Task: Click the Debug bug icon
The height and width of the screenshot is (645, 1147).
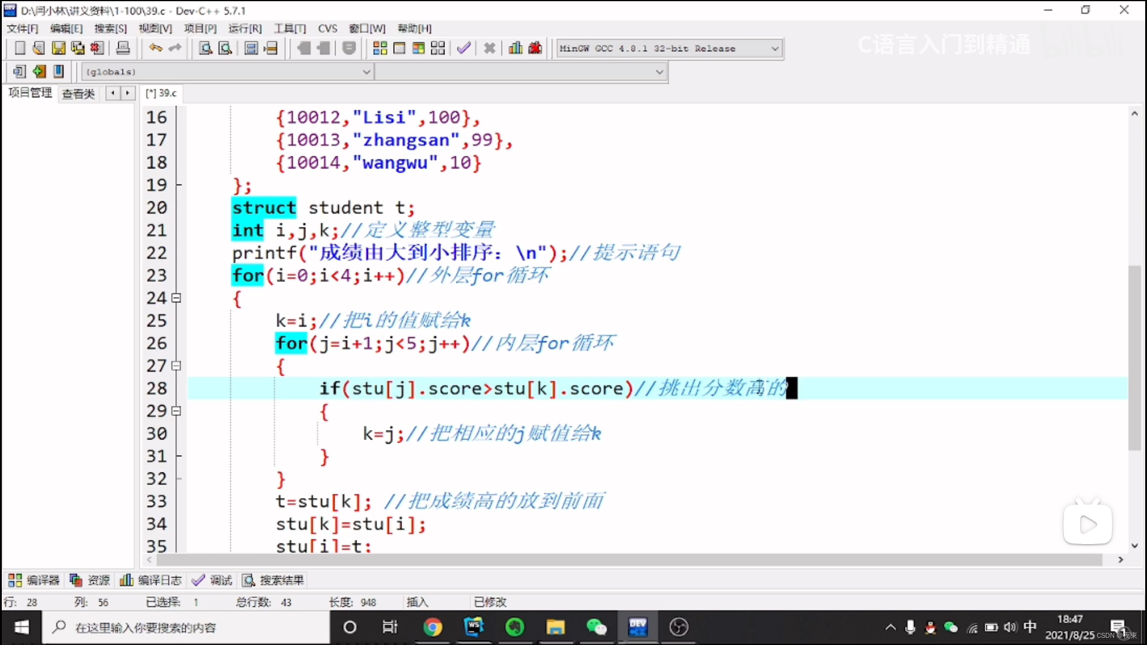Action: 535,48
